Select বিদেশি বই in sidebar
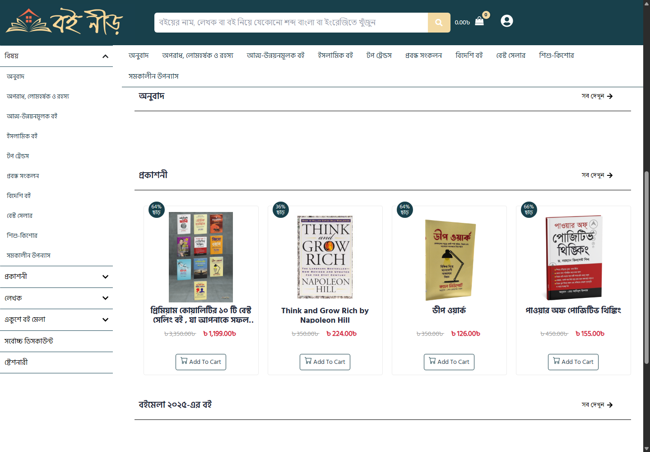The image size is (650, 452). point(19,196)
